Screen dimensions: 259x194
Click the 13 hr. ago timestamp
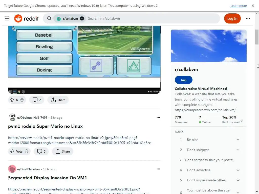(50, 169)
